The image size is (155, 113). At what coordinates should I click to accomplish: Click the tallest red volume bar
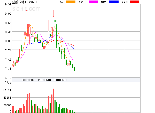click(x=53, y=100)
